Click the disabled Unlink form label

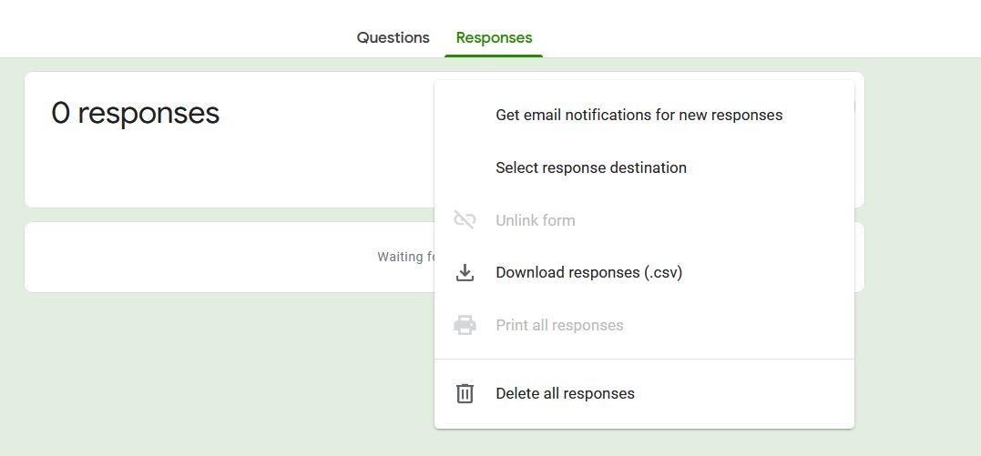535,220
